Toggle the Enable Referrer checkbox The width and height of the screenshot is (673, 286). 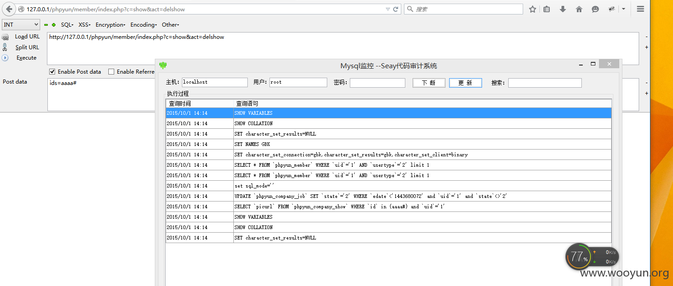pyautogui.click(x=111, y=72)
